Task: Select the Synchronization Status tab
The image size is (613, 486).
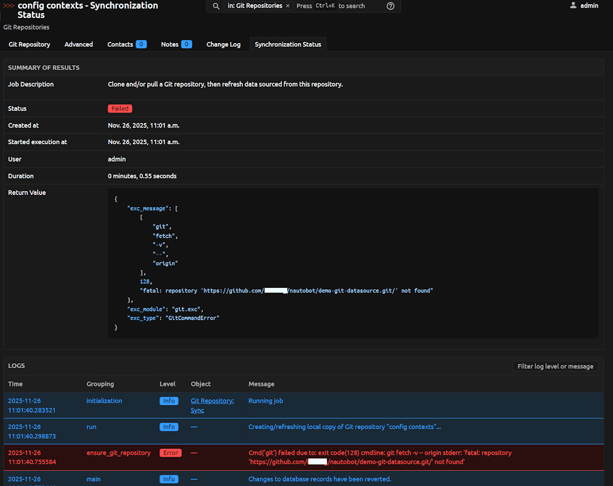Action: tap(288, 44)
